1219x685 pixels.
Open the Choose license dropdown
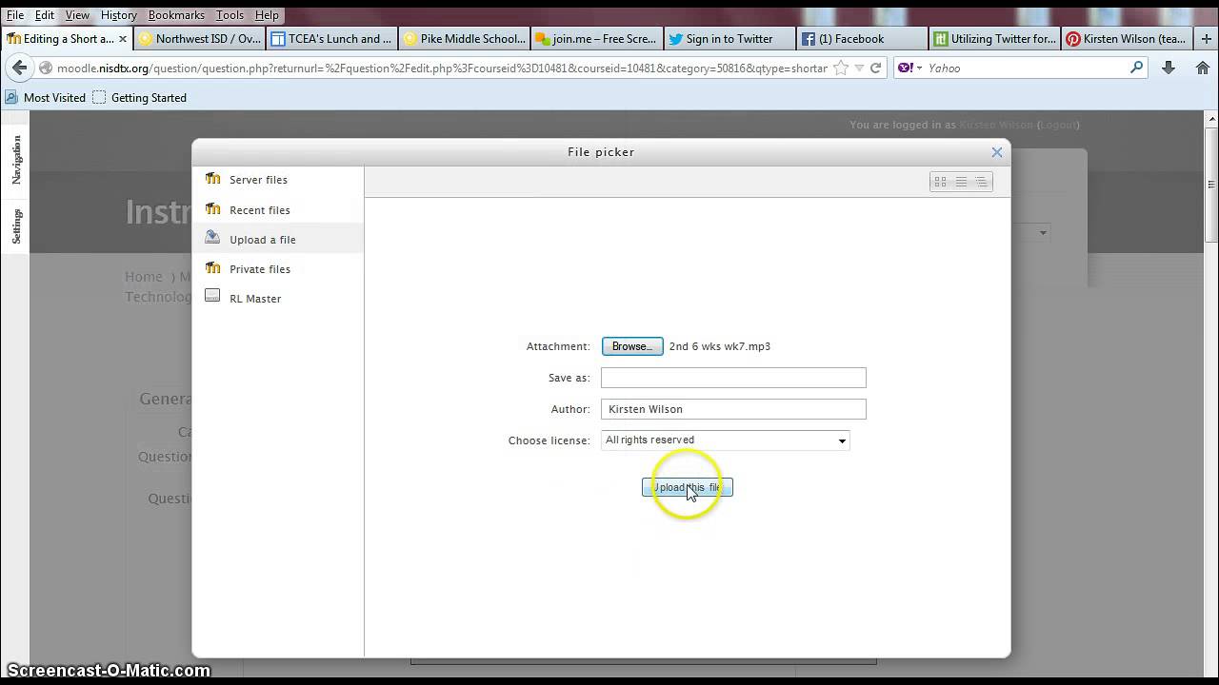click(x=726, y=440)
